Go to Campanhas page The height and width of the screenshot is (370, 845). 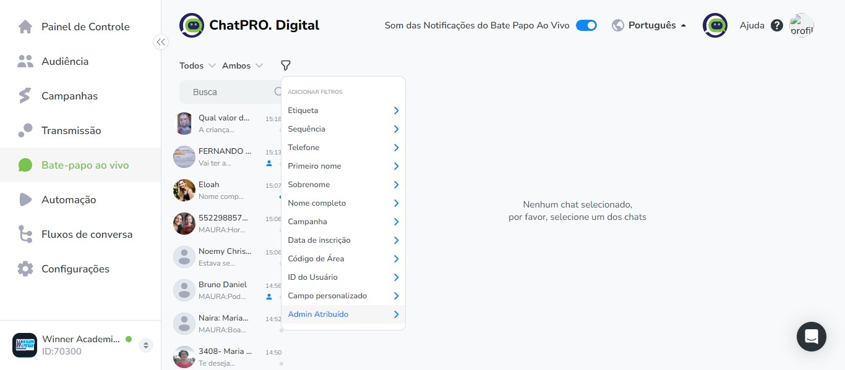coord(80,96)
